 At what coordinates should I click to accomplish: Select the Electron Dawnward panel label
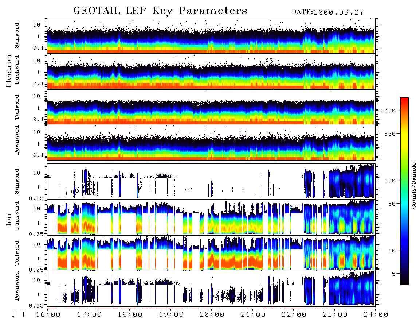point(17,140)
